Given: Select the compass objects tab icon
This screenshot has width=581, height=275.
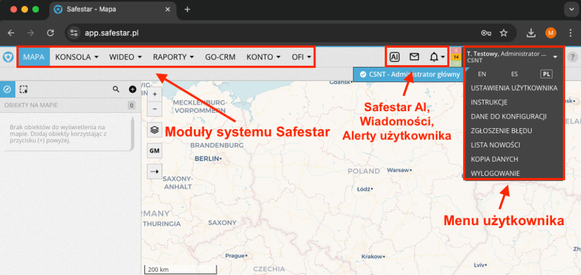Looking at the screenshot, I should coord(7,89).
